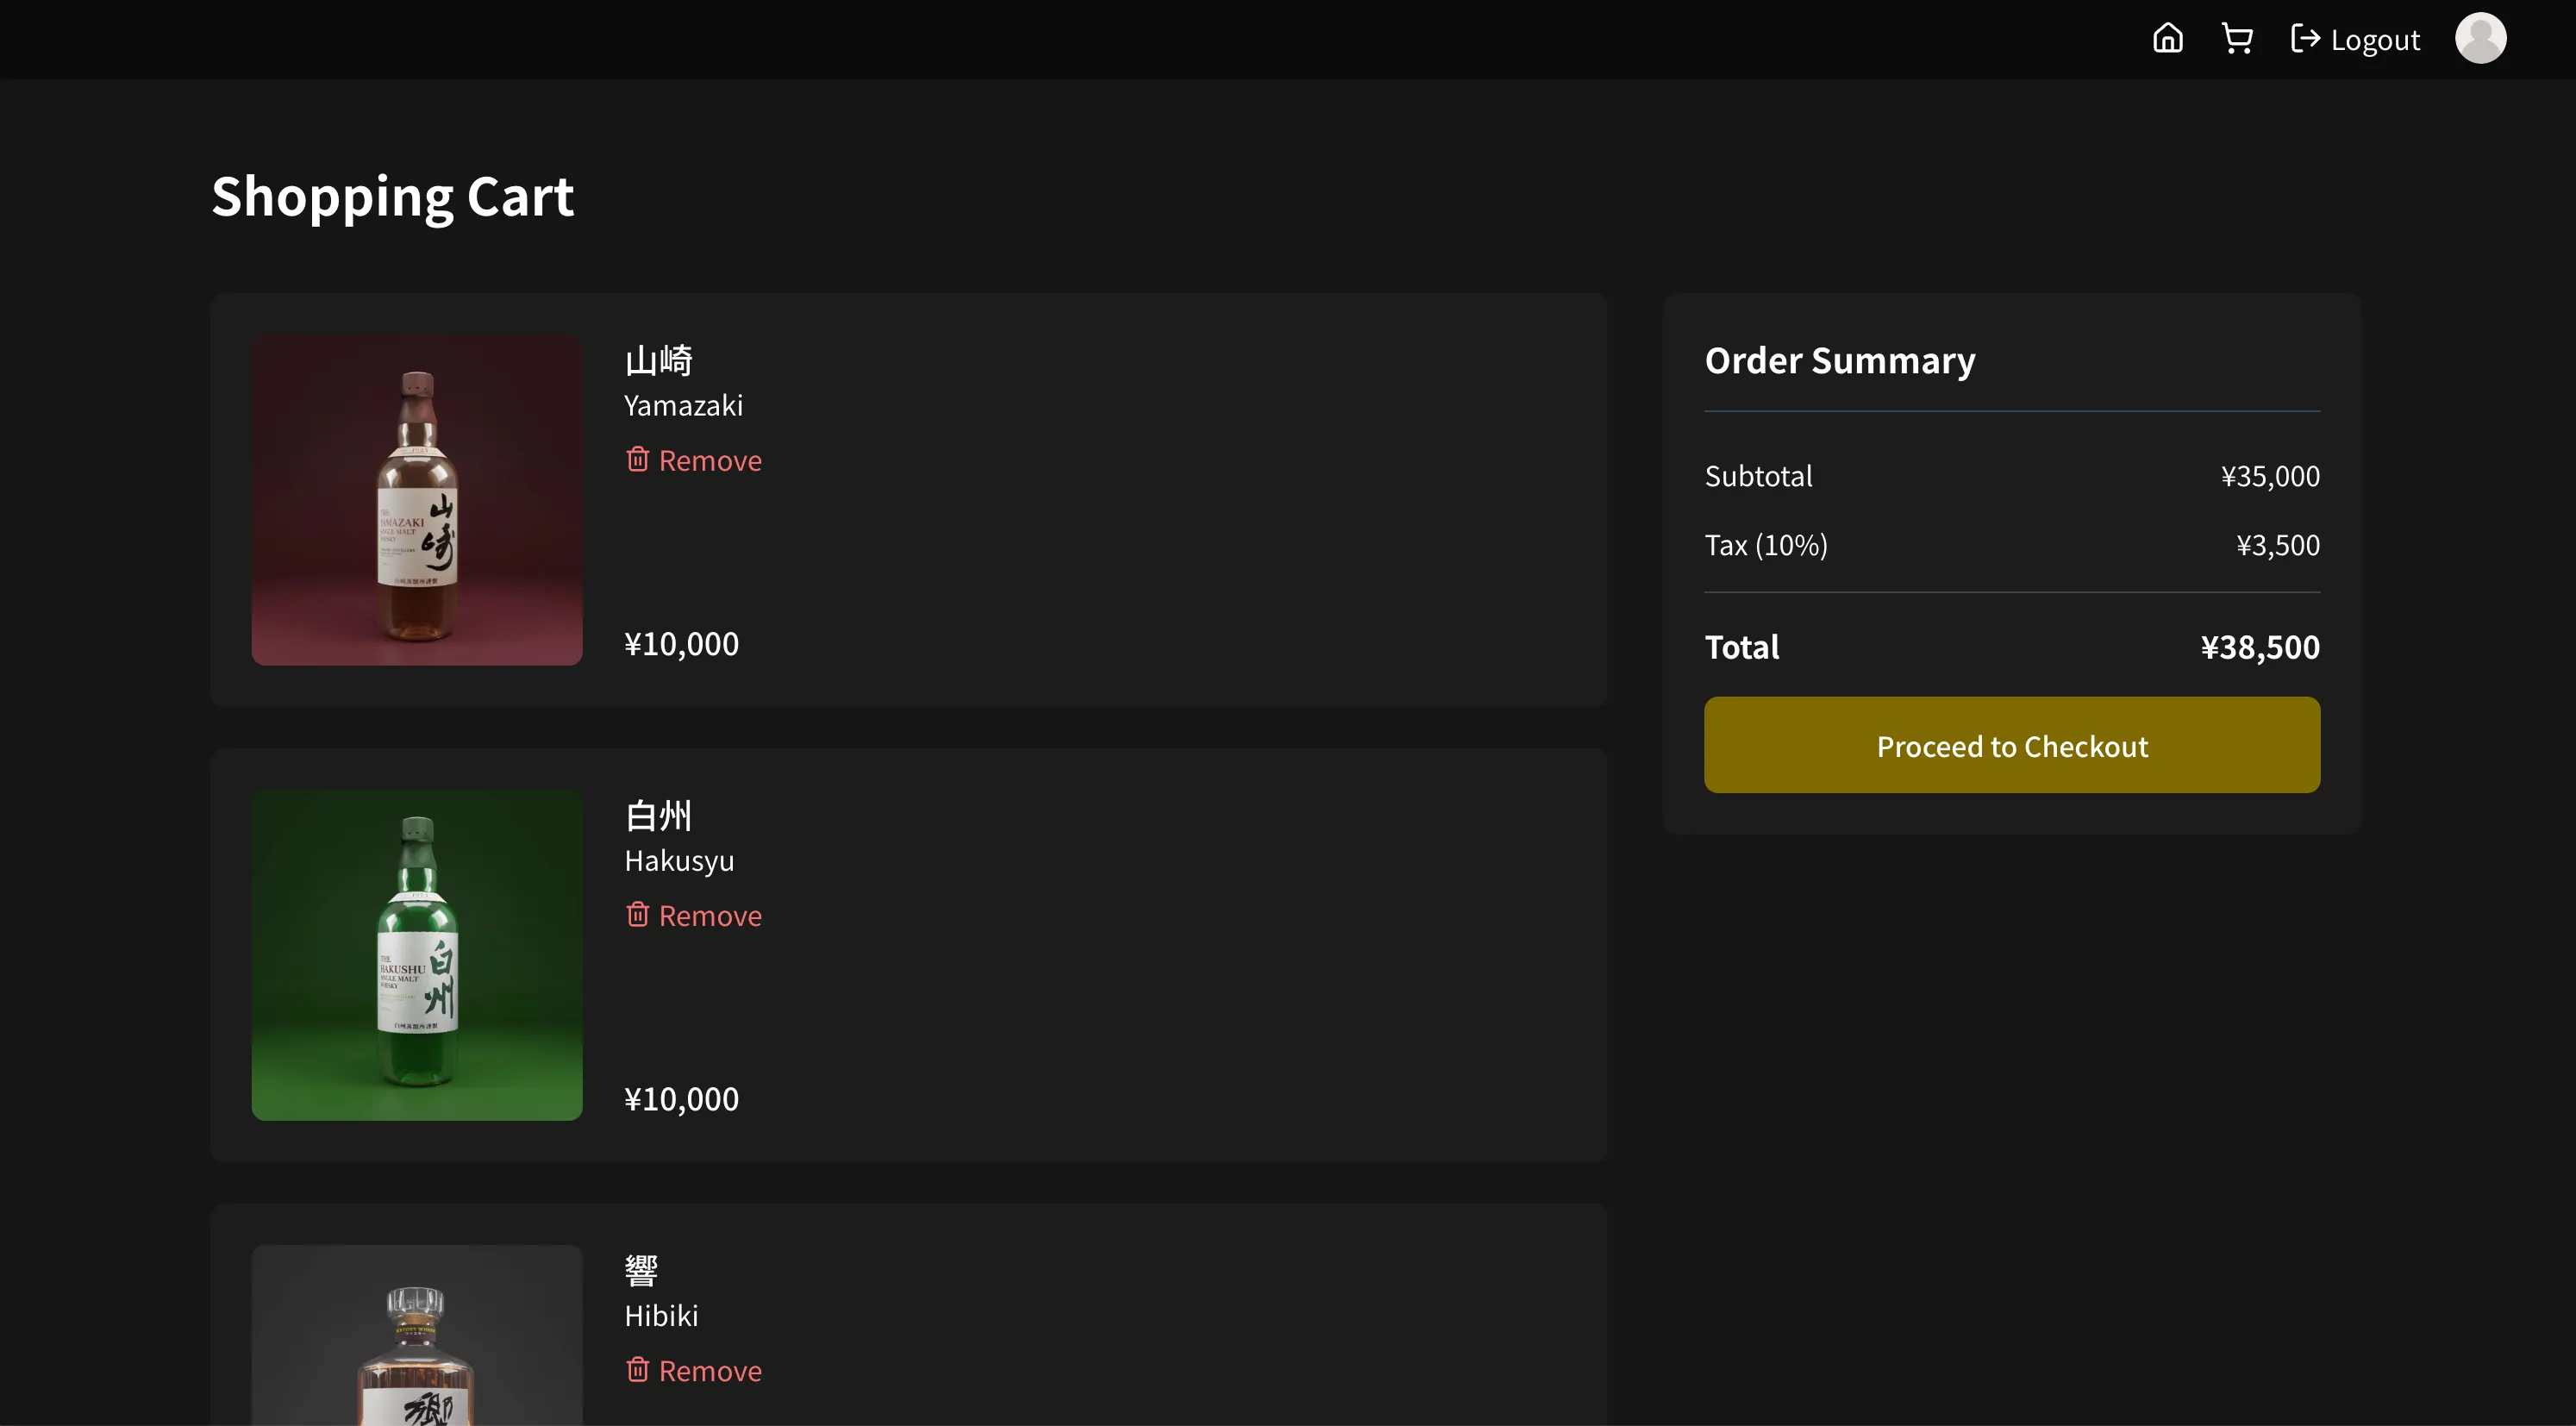Select the Order Summary total amount
2576x1426 pixels.
click(2259, 647)
